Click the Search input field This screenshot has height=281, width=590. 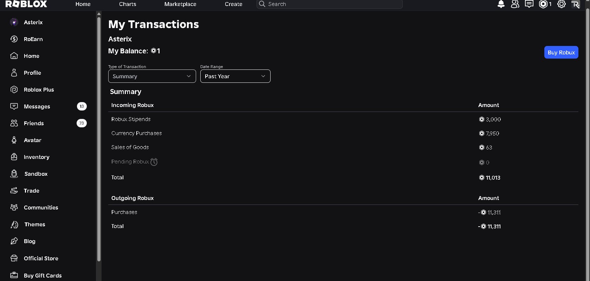pos(330,4)
